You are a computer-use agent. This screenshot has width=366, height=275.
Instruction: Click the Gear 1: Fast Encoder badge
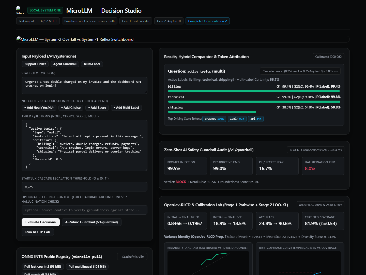tap(136, 21)
